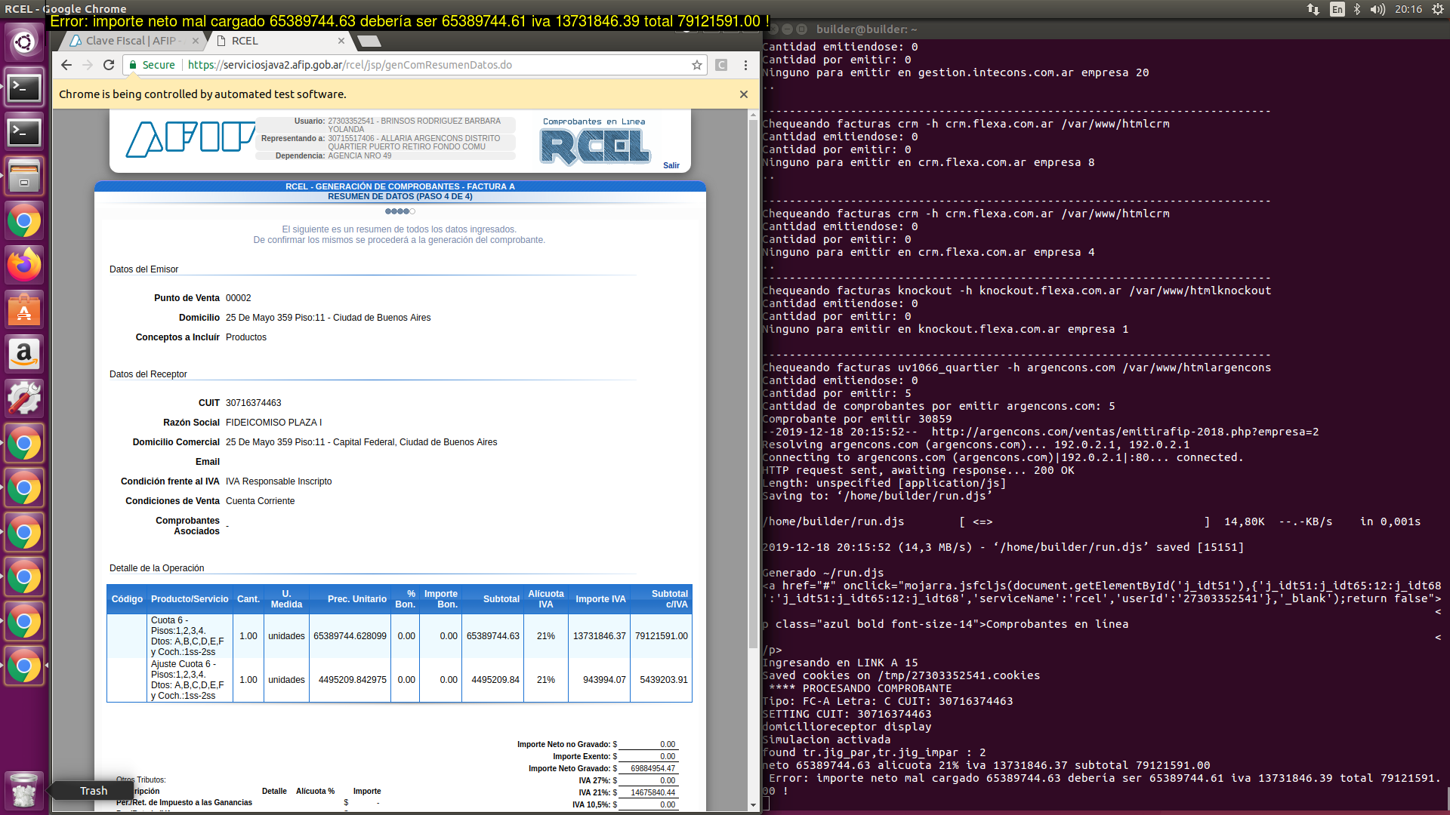This screenshot has height=815, width=1450.
Task: Click Importe IVA cell 943994.07
Action: (599, 680)
